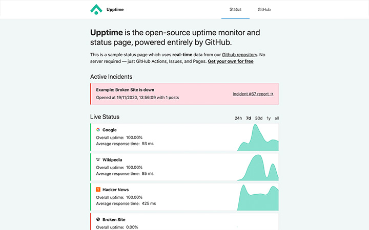Select the all time range

click(x=277, y=118)
